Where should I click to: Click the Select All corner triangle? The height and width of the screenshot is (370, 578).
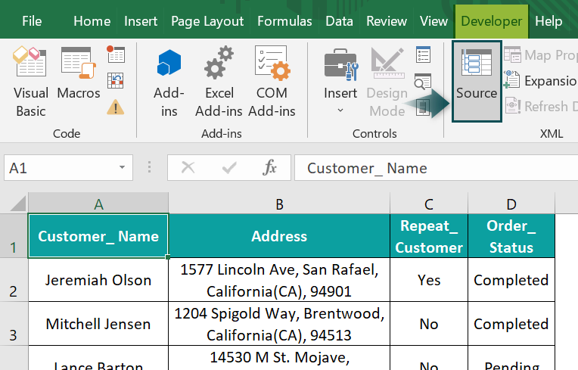(17, 204)
